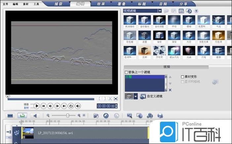Switch to audio view speaker icon
This screenshot has height=144, width=232.
[x=35, y=116]
